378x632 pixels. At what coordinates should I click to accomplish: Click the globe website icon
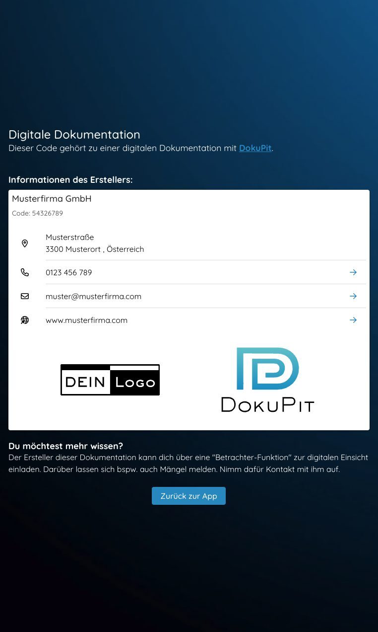[x=25, y=320]
